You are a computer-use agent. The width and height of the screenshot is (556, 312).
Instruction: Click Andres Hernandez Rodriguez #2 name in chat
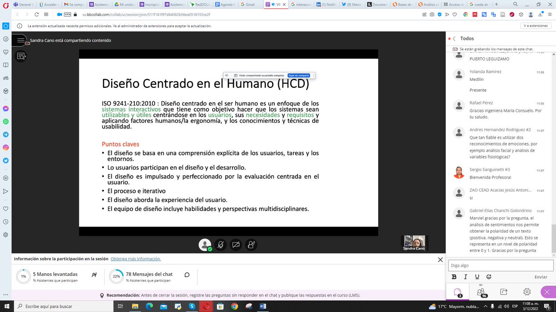(x=500, y=130)
